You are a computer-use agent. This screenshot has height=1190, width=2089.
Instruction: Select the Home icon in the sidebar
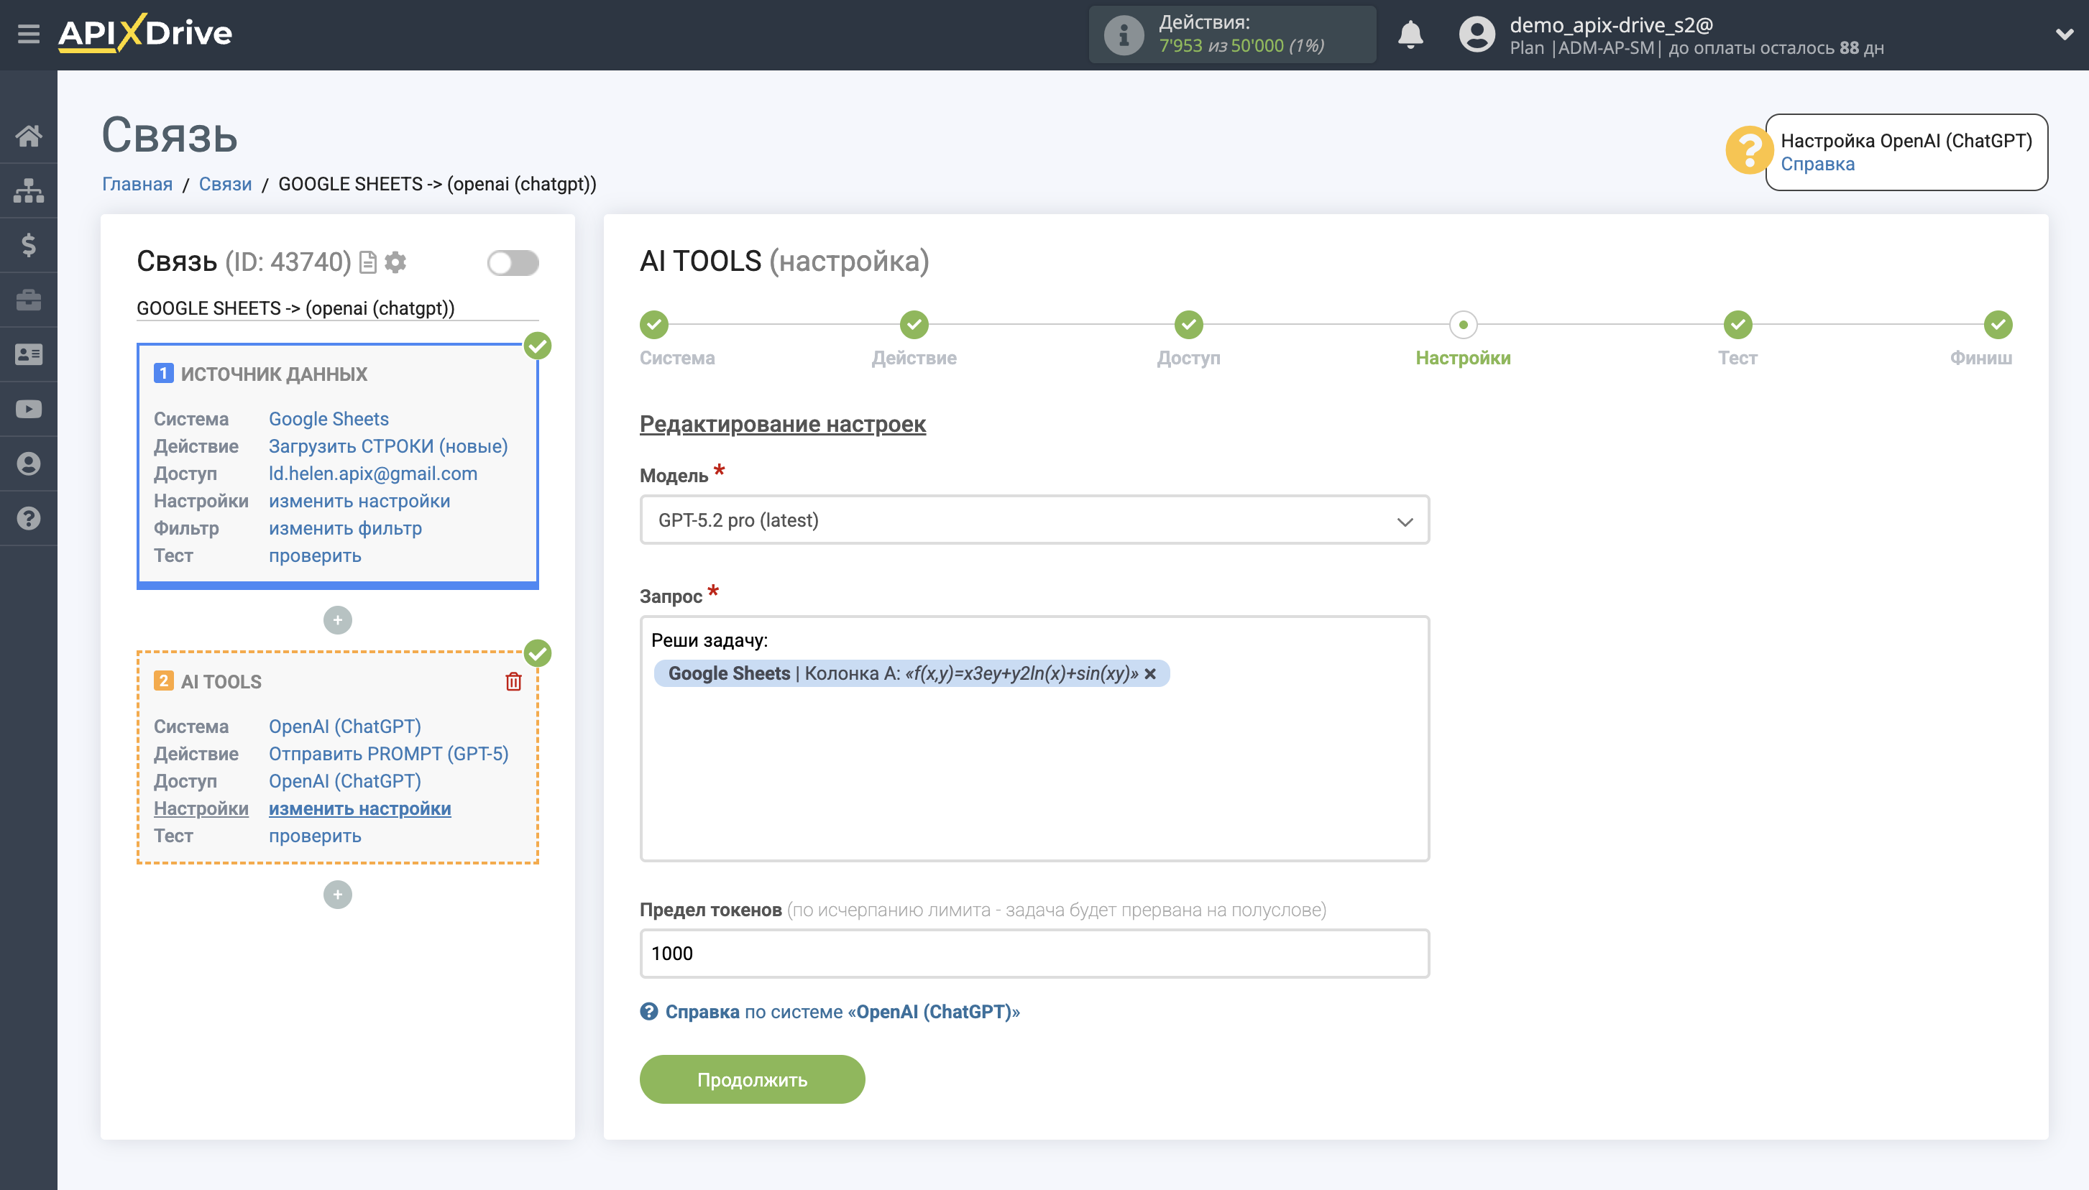coord(29,136)
